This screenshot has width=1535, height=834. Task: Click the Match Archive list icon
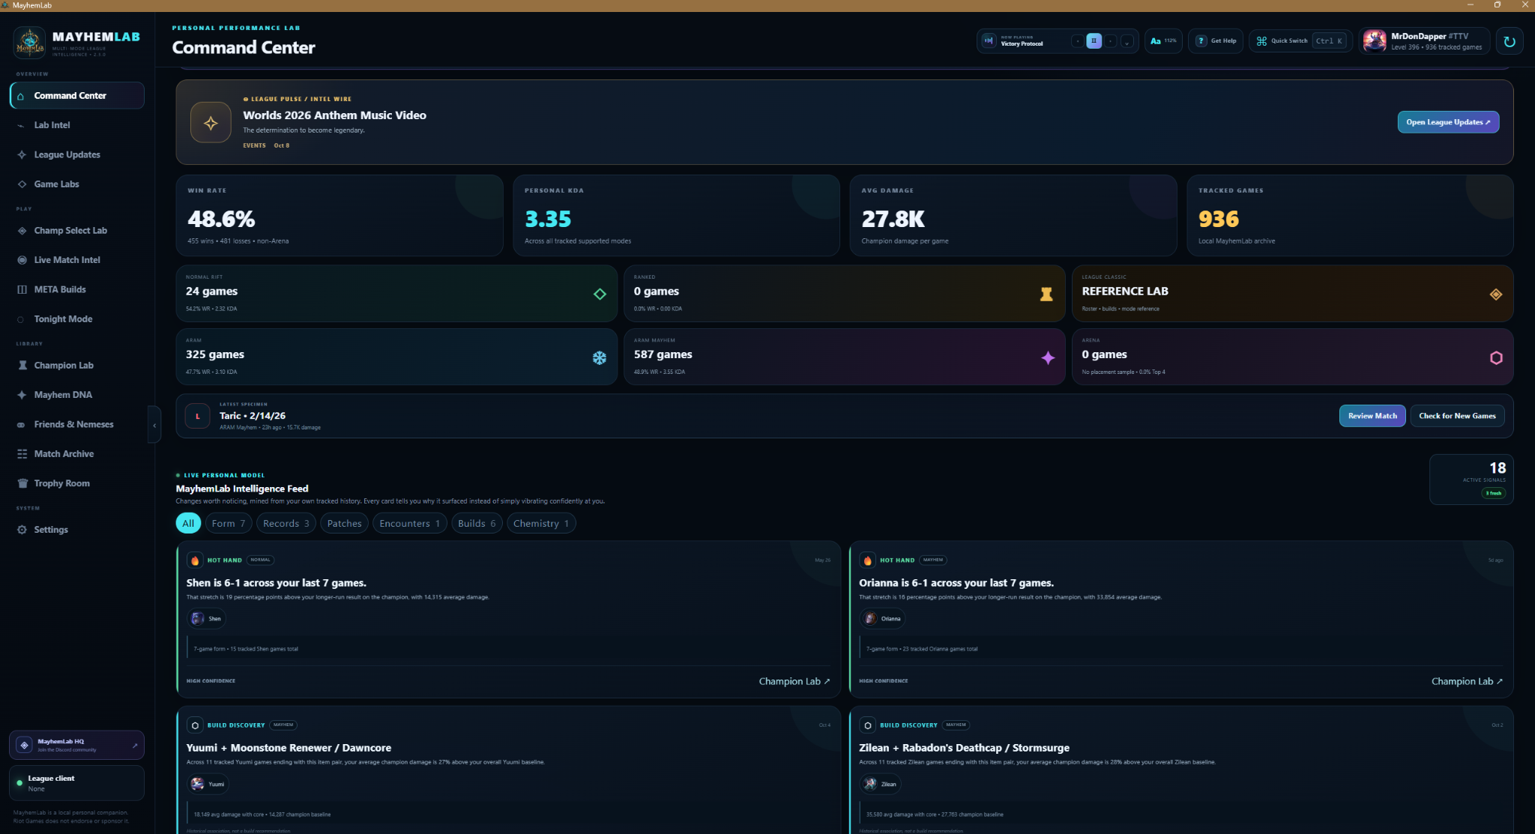[22, 454]
